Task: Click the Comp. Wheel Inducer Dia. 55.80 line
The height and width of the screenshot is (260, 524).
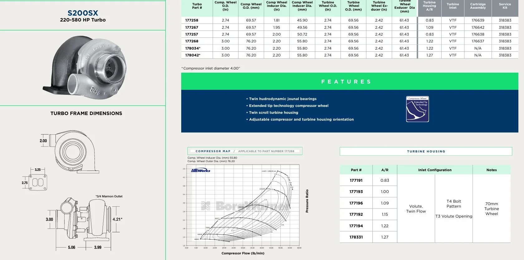Action: 212,158
